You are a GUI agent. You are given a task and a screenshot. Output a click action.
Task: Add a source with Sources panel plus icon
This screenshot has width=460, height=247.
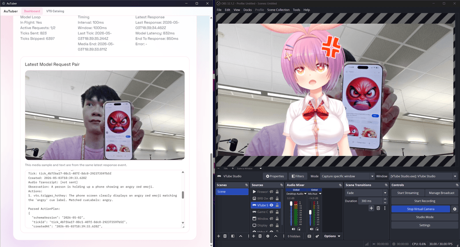pos(253,236)
